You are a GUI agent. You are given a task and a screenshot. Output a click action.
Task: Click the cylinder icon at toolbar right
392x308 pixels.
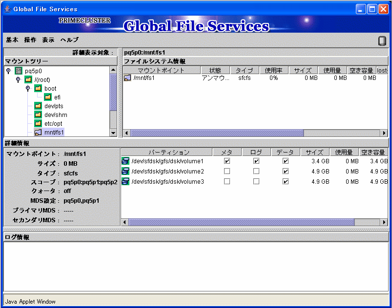[x=382, y=40]
